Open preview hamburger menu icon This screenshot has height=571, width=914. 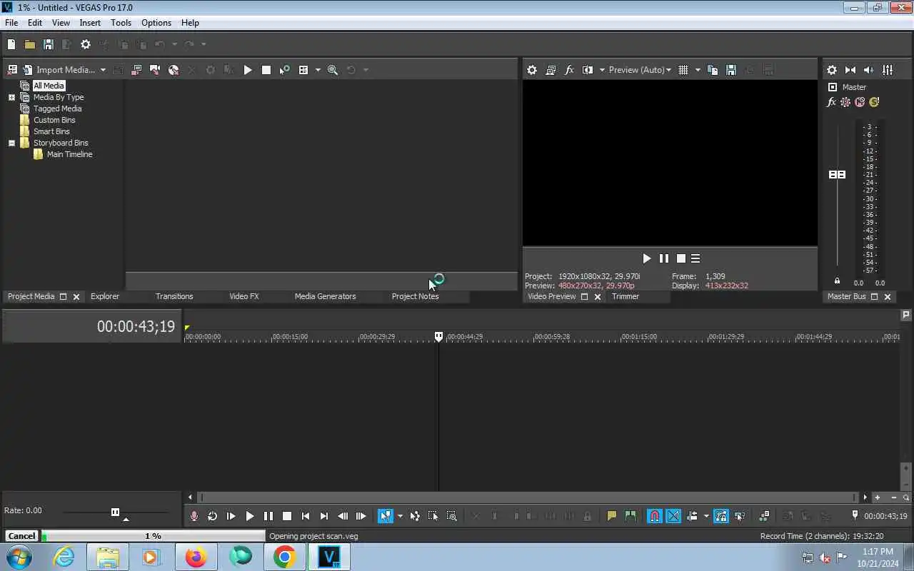[x=695, y=258]
